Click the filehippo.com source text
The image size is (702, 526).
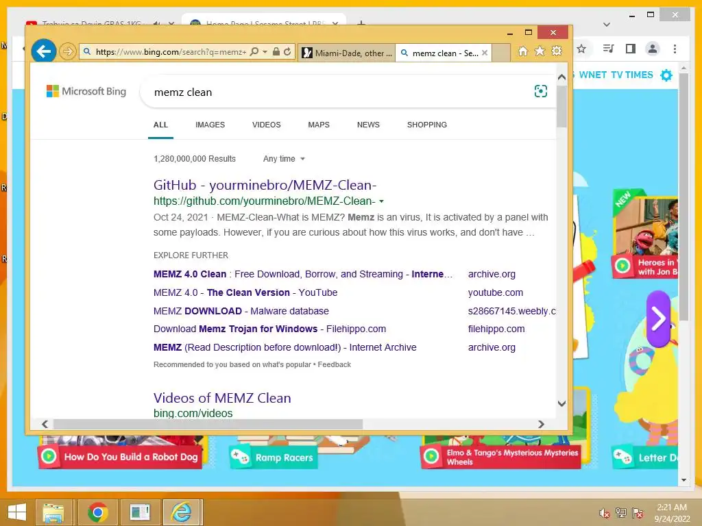496,329
